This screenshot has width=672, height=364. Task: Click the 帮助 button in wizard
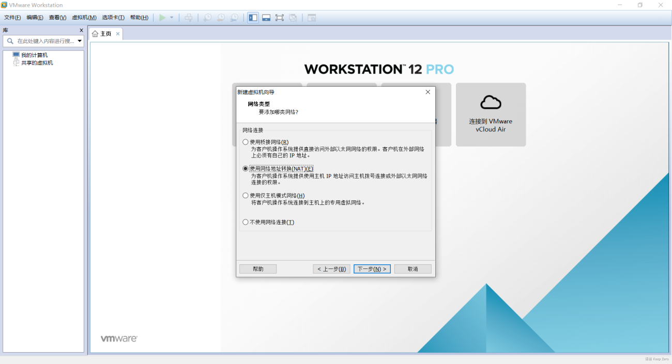click(x=258, y=269)
